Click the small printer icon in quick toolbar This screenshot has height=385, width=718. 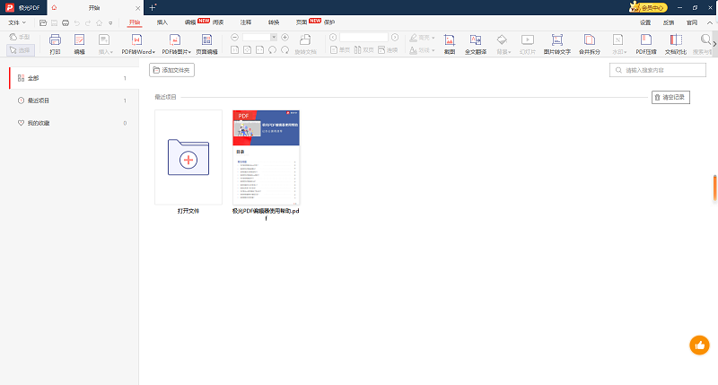(x=66, y=22)
